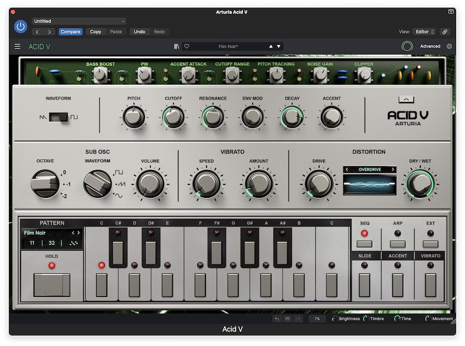This screenshot has width=465, height=346.
Task: Like the Film Noir preset with heart icon
Action: 186,46
